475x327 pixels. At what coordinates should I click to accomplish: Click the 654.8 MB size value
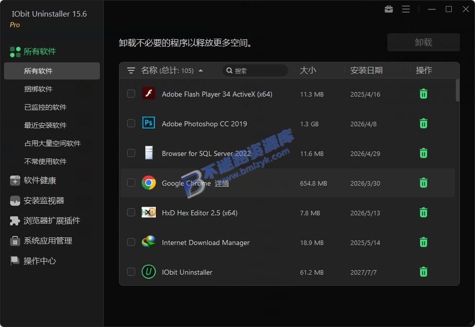click(x=313, y=184)
